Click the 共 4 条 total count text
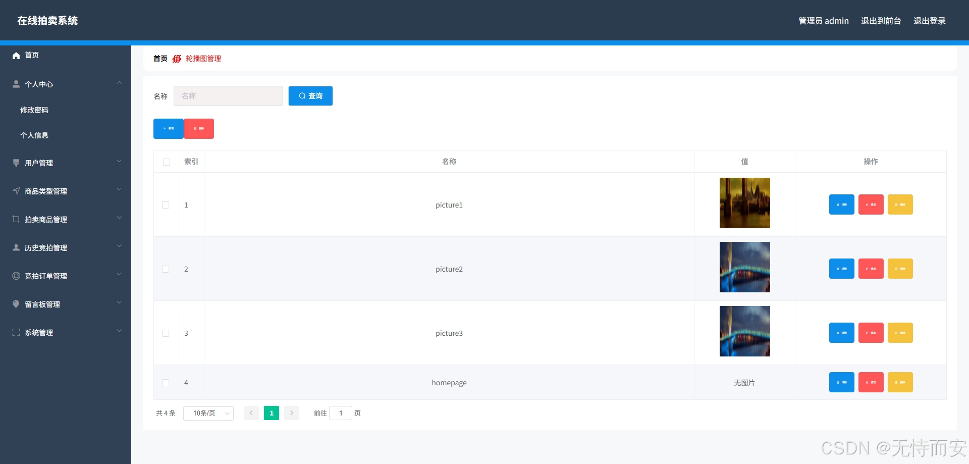This screenshot has height=464, width=969. (x=166, y=413)
